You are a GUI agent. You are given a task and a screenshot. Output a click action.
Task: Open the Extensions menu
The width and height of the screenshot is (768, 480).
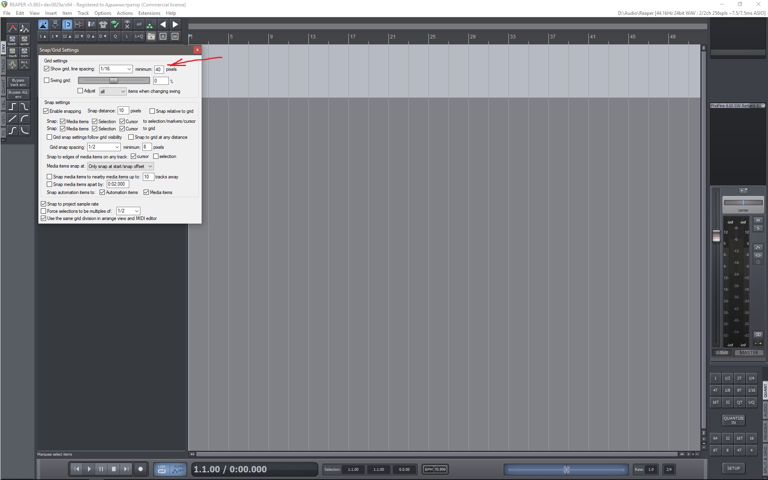[149, 13]
